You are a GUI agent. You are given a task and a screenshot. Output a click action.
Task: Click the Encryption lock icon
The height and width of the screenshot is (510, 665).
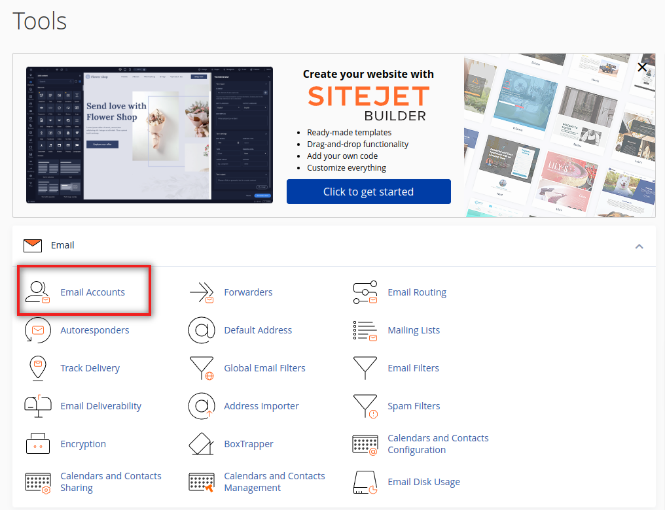point(38,443)
